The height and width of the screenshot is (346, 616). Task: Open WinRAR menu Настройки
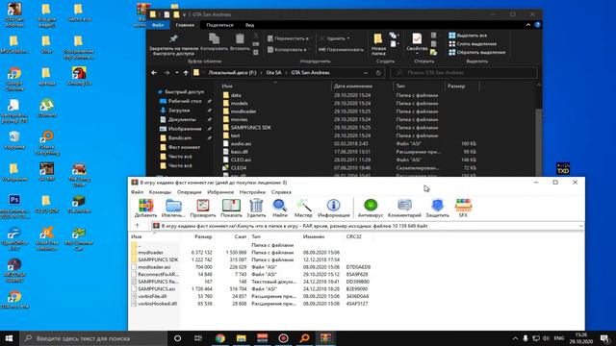[252, 192]
